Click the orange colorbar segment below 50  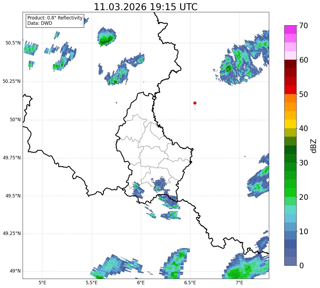(x=290, y=98)
